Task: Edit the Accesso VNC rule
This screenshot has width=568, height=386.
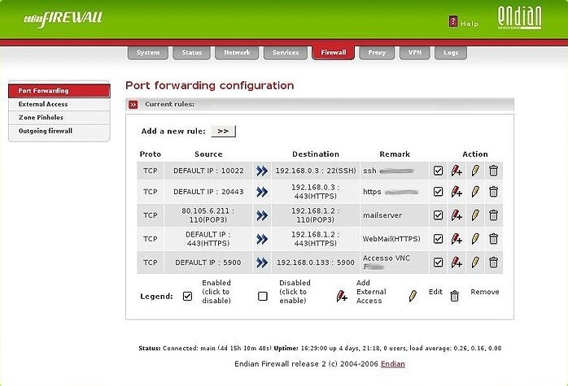Action: point(475,262)
